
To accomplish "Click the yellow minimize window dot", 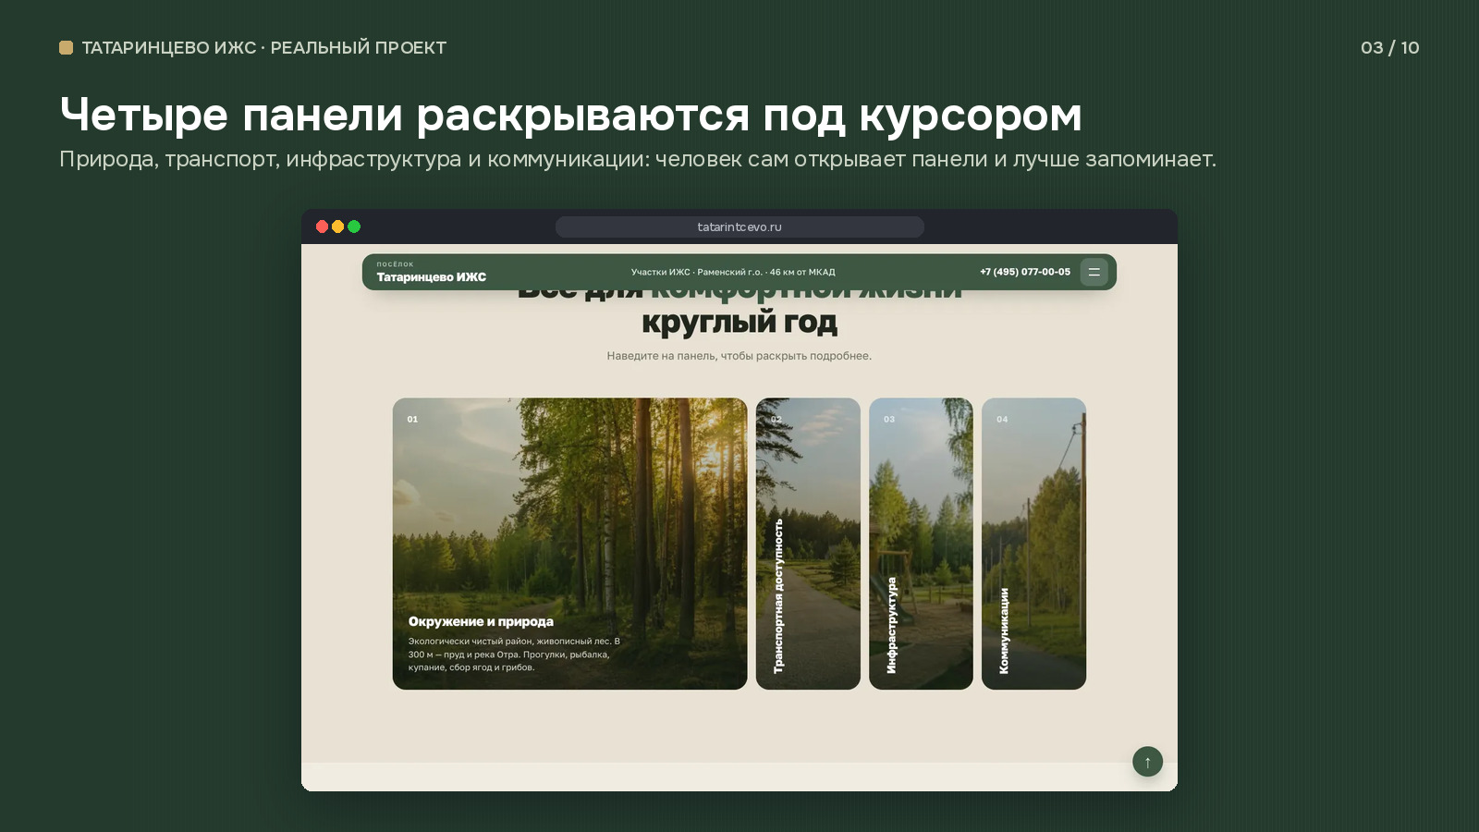I will point(337,226).
